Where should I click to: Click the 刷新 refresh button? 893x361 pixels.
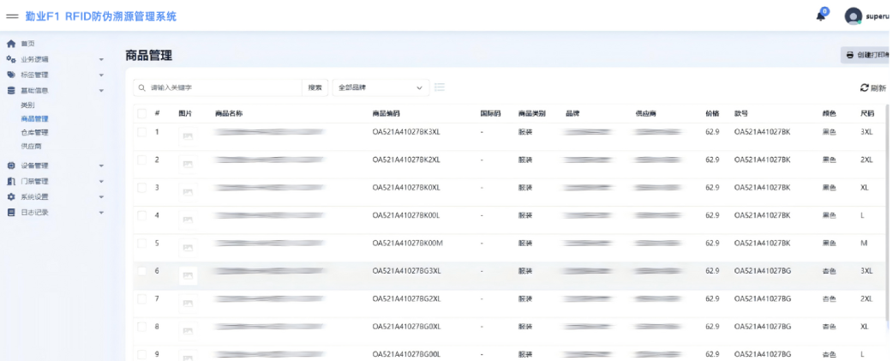872,87
